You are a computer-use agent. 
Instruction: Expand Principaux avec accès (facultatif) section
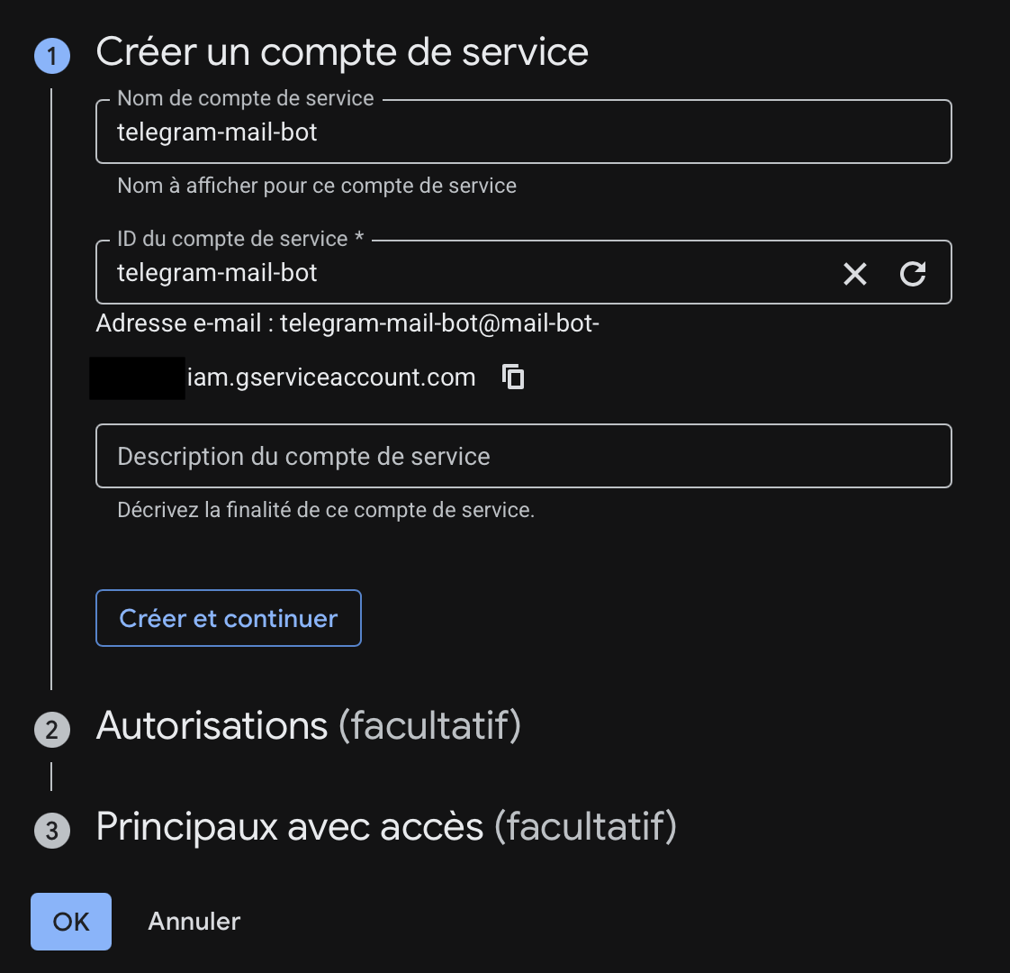click(x=385, y=827)
